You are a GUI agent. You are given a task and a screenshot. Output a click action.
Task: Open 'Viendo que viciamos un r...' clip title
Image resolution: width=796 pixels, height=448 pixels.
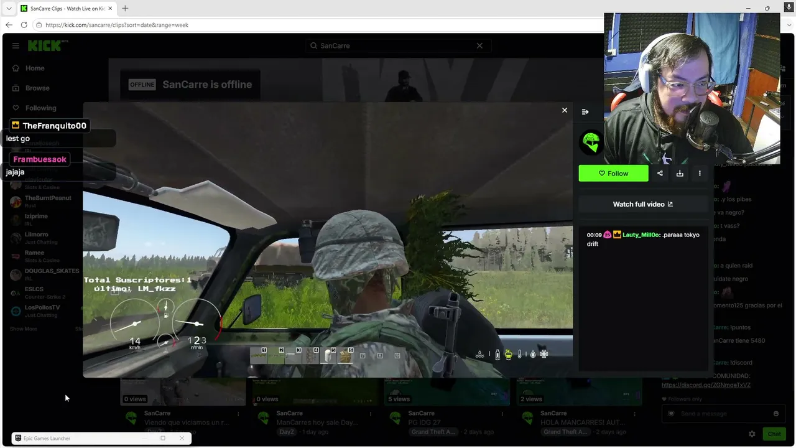pyautogui.click(x=186, y=422)
